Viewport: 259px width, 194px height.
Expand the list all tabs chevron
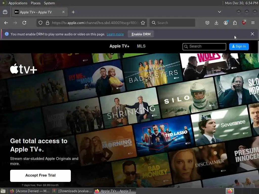[x=220, y=12]
